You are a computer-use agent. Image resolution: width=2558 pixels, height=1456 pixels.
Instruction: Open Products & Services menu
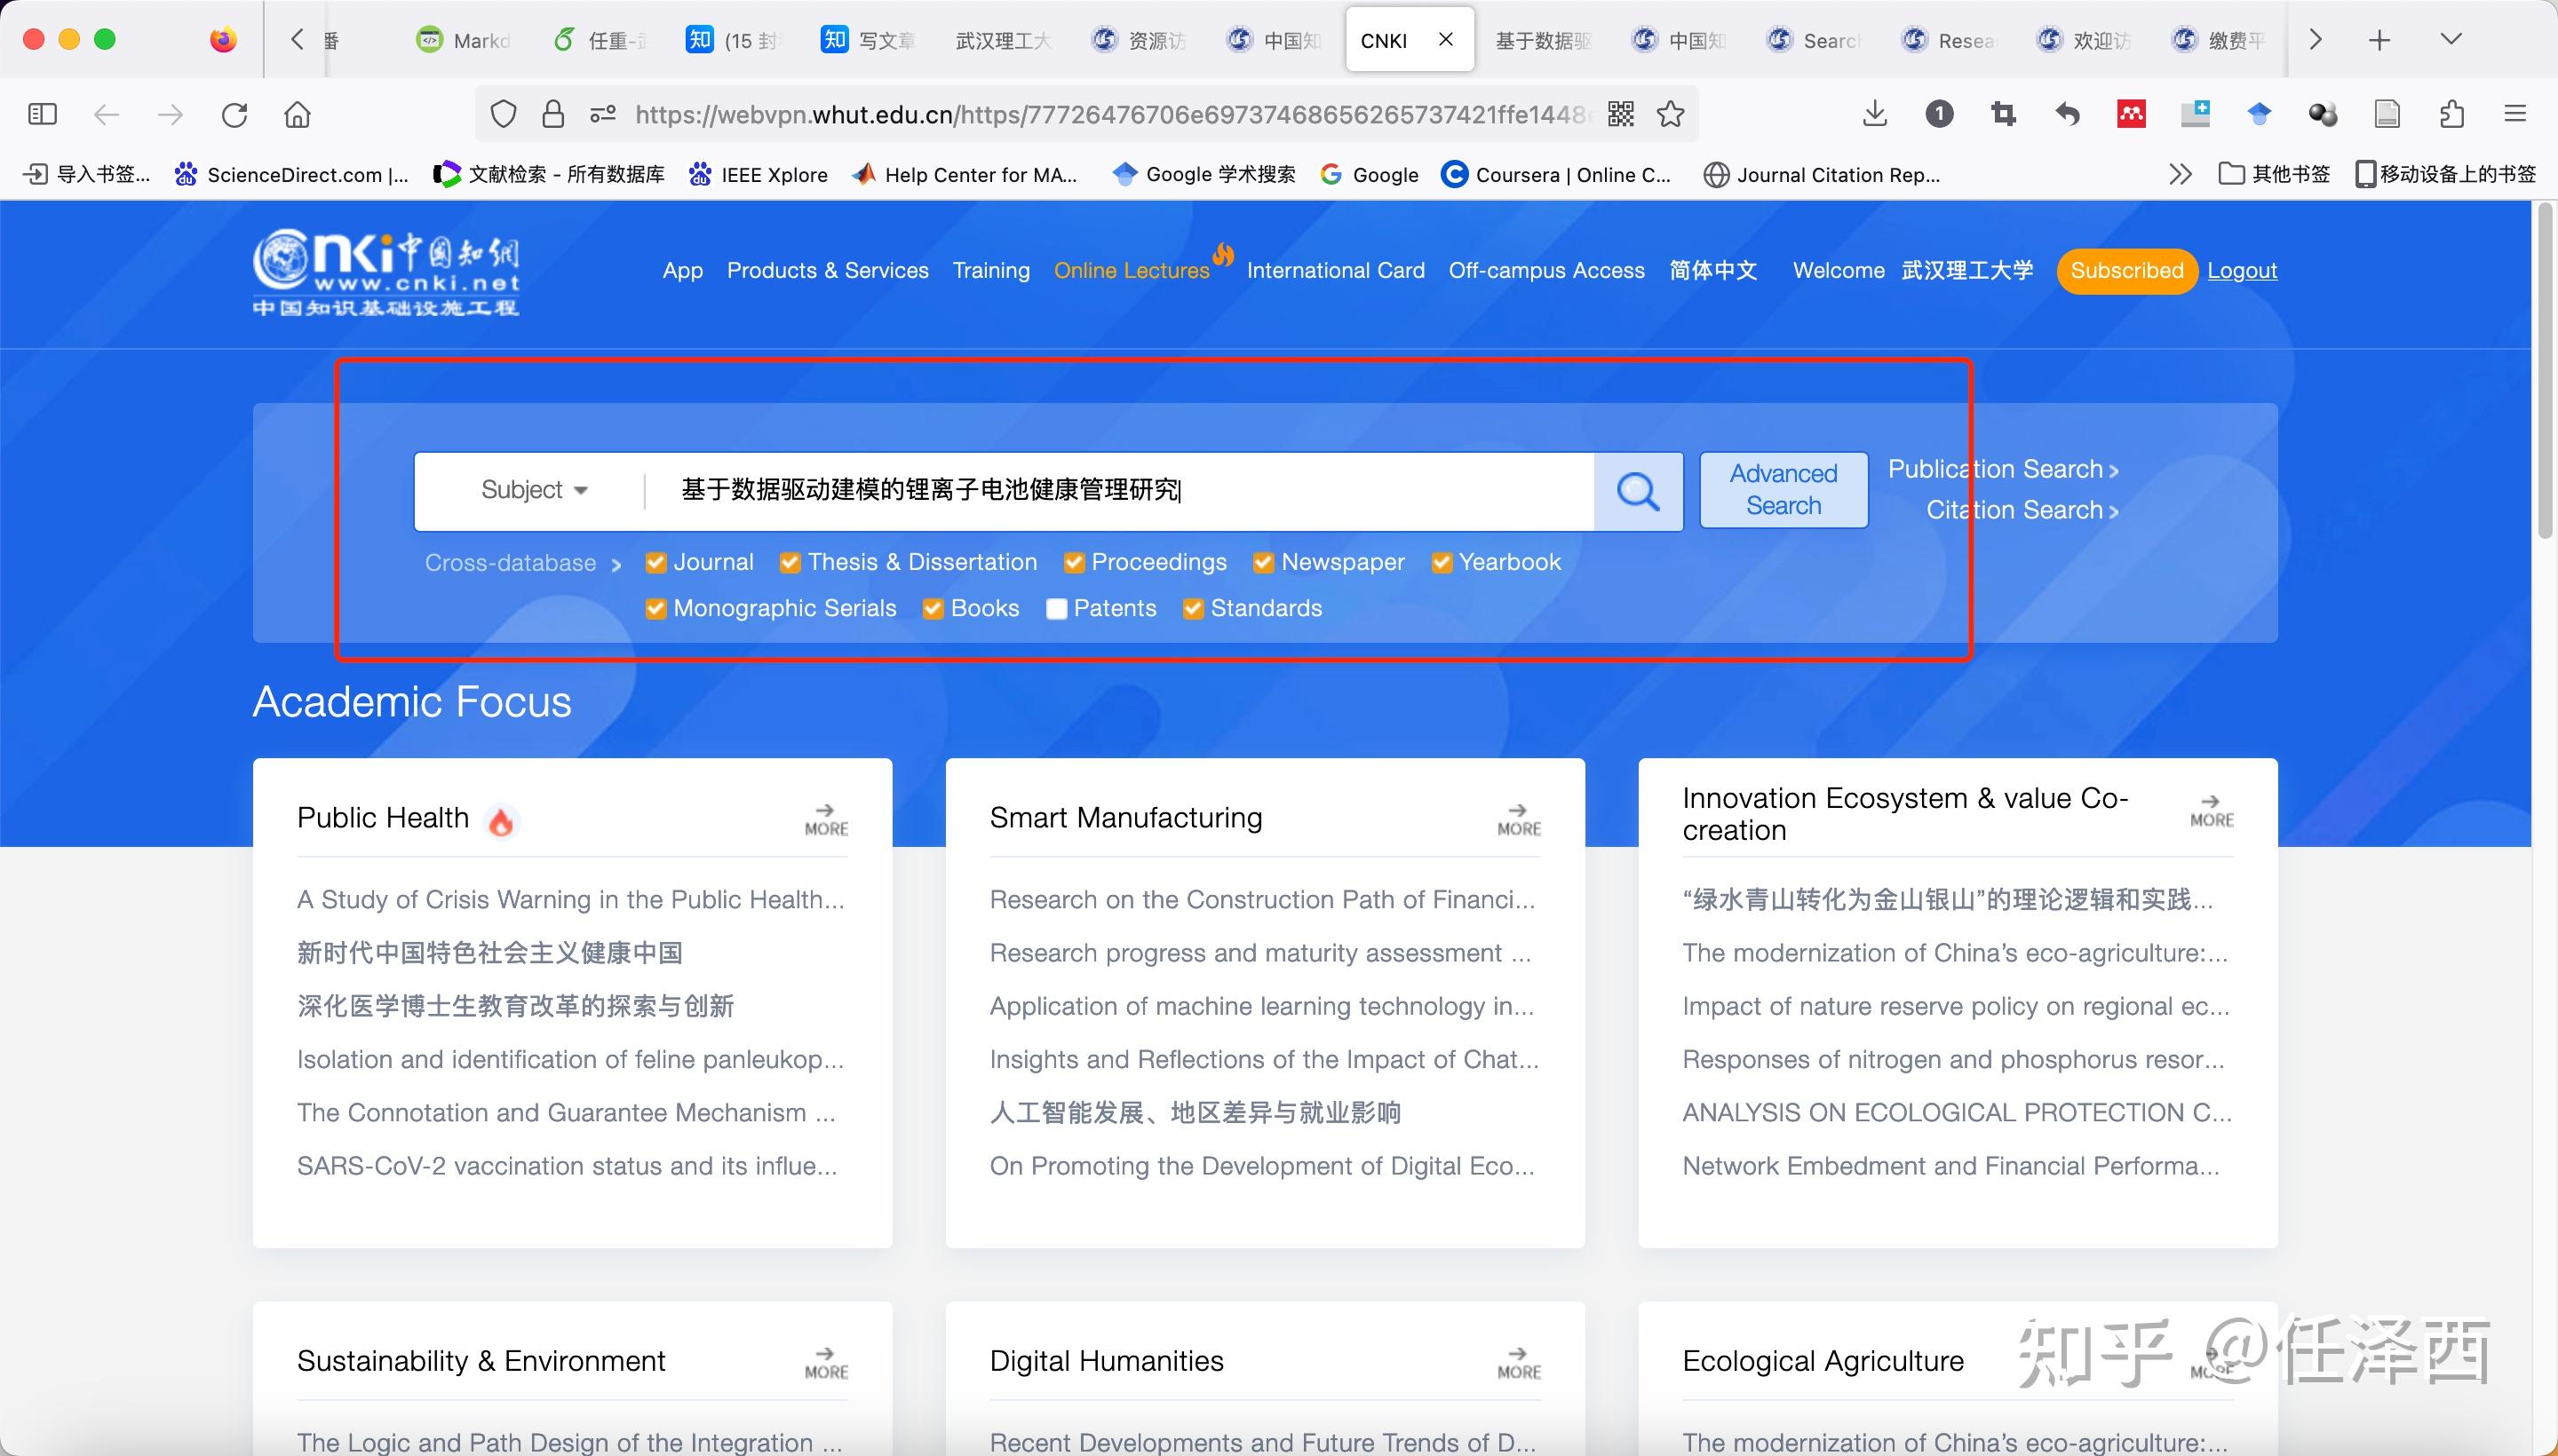pos(827,271)
